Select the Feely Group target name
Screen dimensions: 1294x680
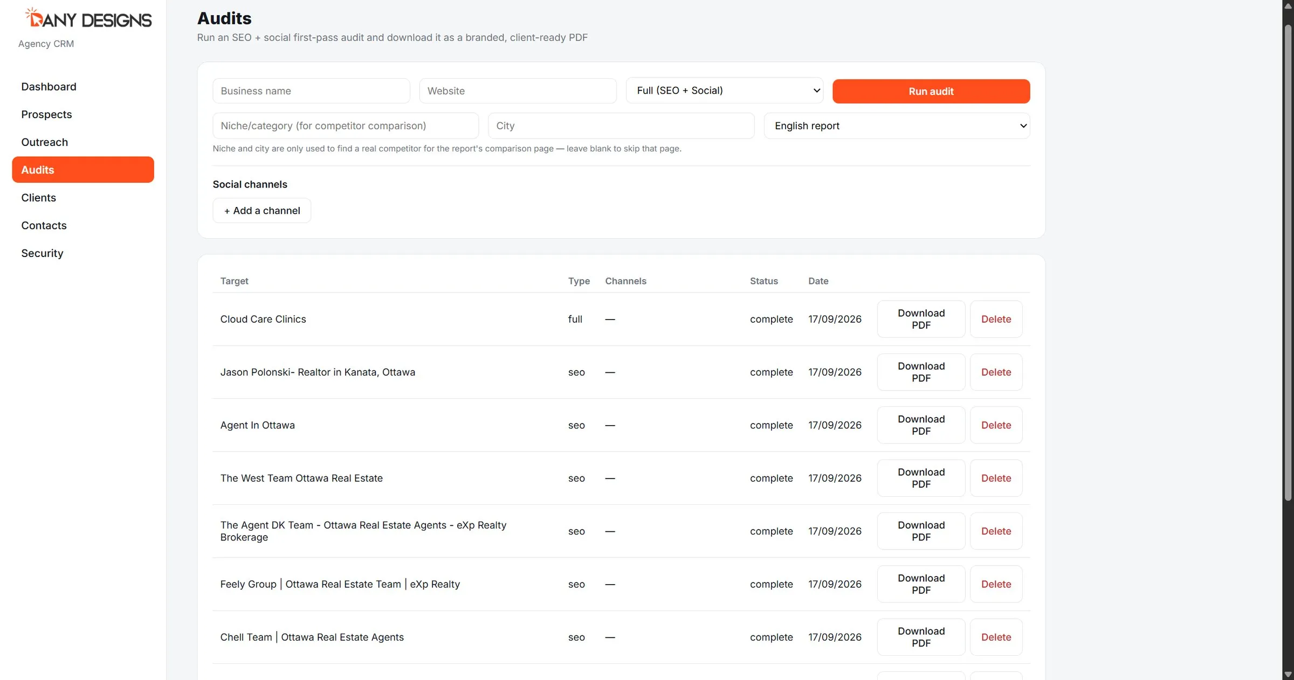pos(340,584)
